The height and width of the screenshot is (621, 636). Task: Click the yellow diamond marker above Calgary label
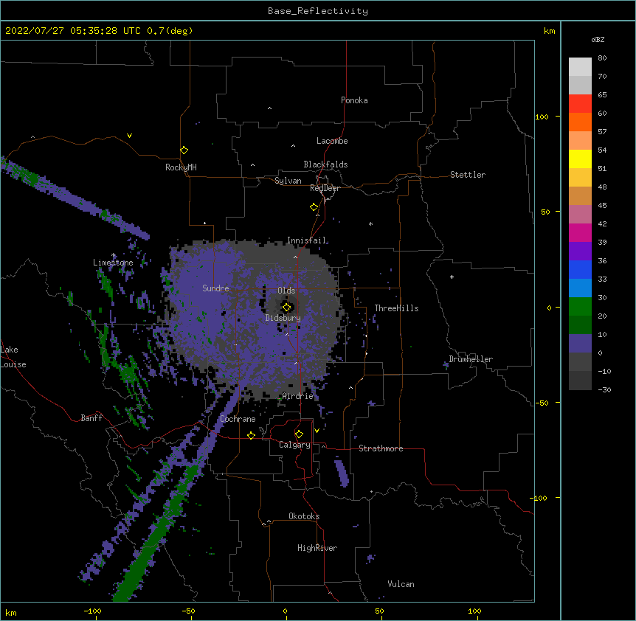pyautogui.click(x=299, y=434)
